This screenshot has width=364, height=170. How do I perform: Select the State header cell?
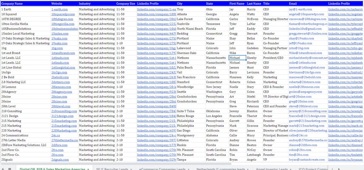pos(217,4)
